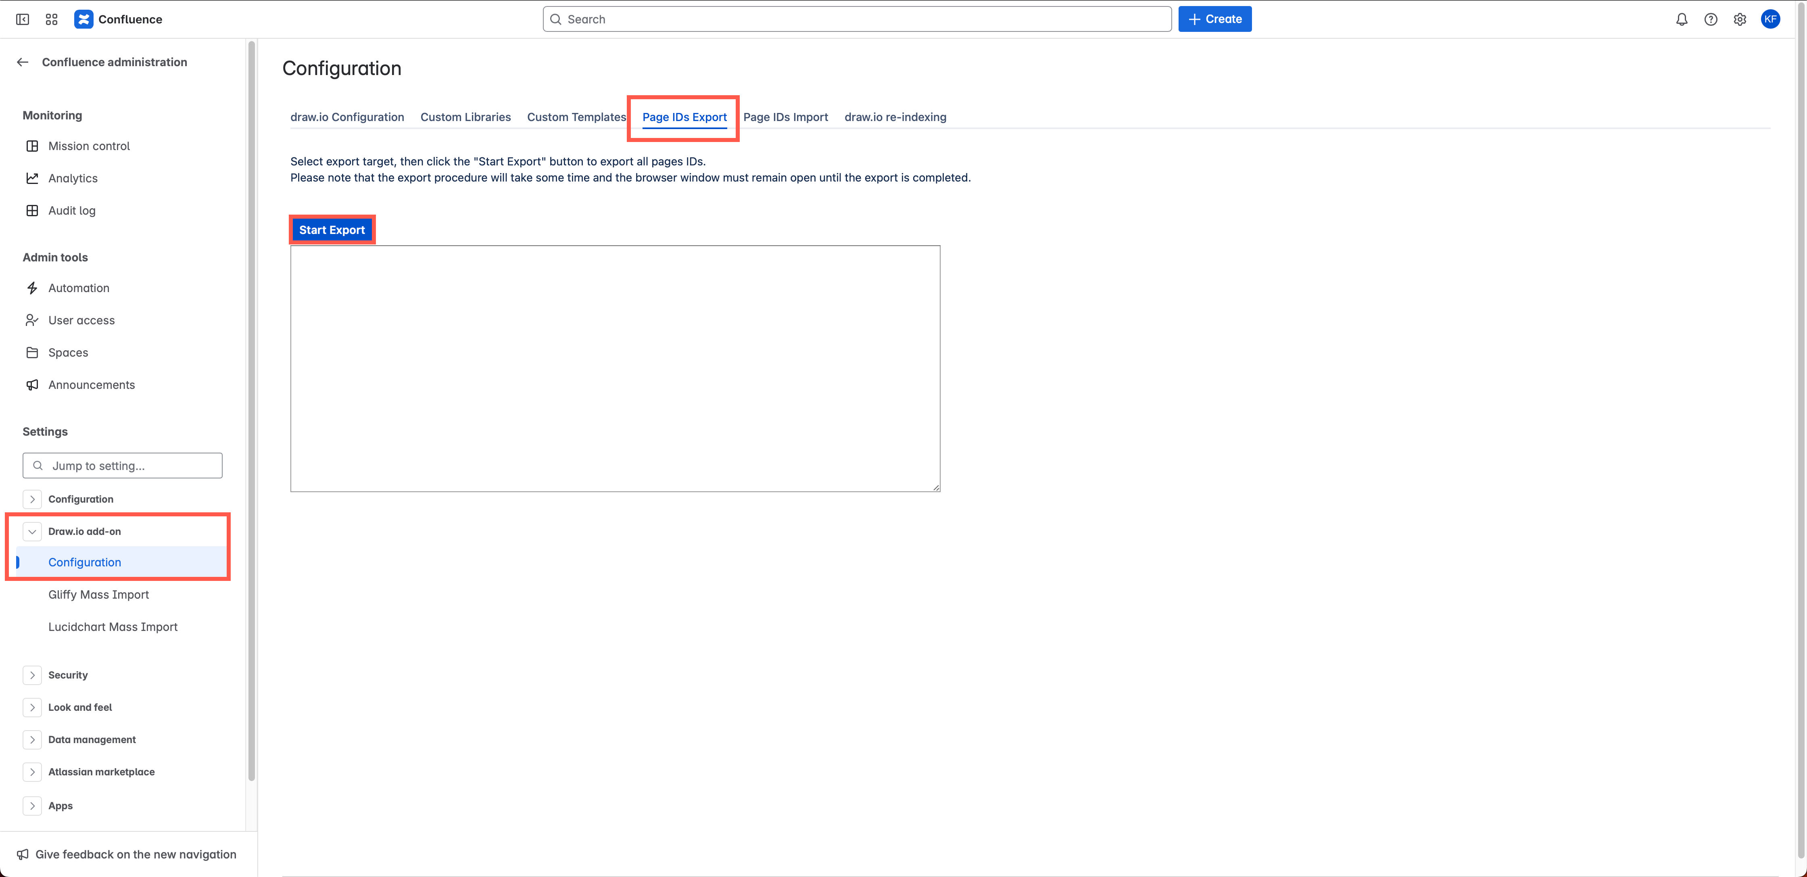Open the help icon

[x=1711, y=19]
